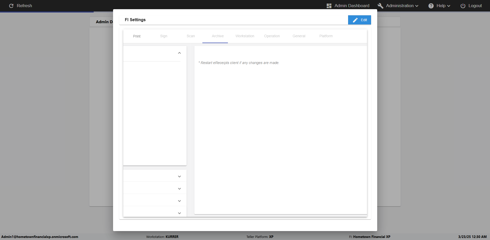Switch to the Platform tab
Viewport: 490px width, 240px height.
pos(326,36)
